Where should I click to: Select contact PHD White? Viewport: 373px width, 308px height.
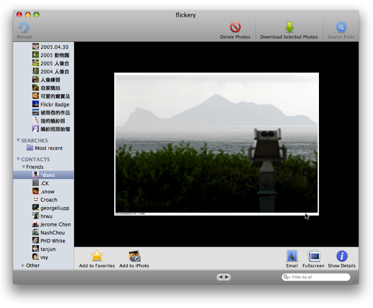[43, 241]
